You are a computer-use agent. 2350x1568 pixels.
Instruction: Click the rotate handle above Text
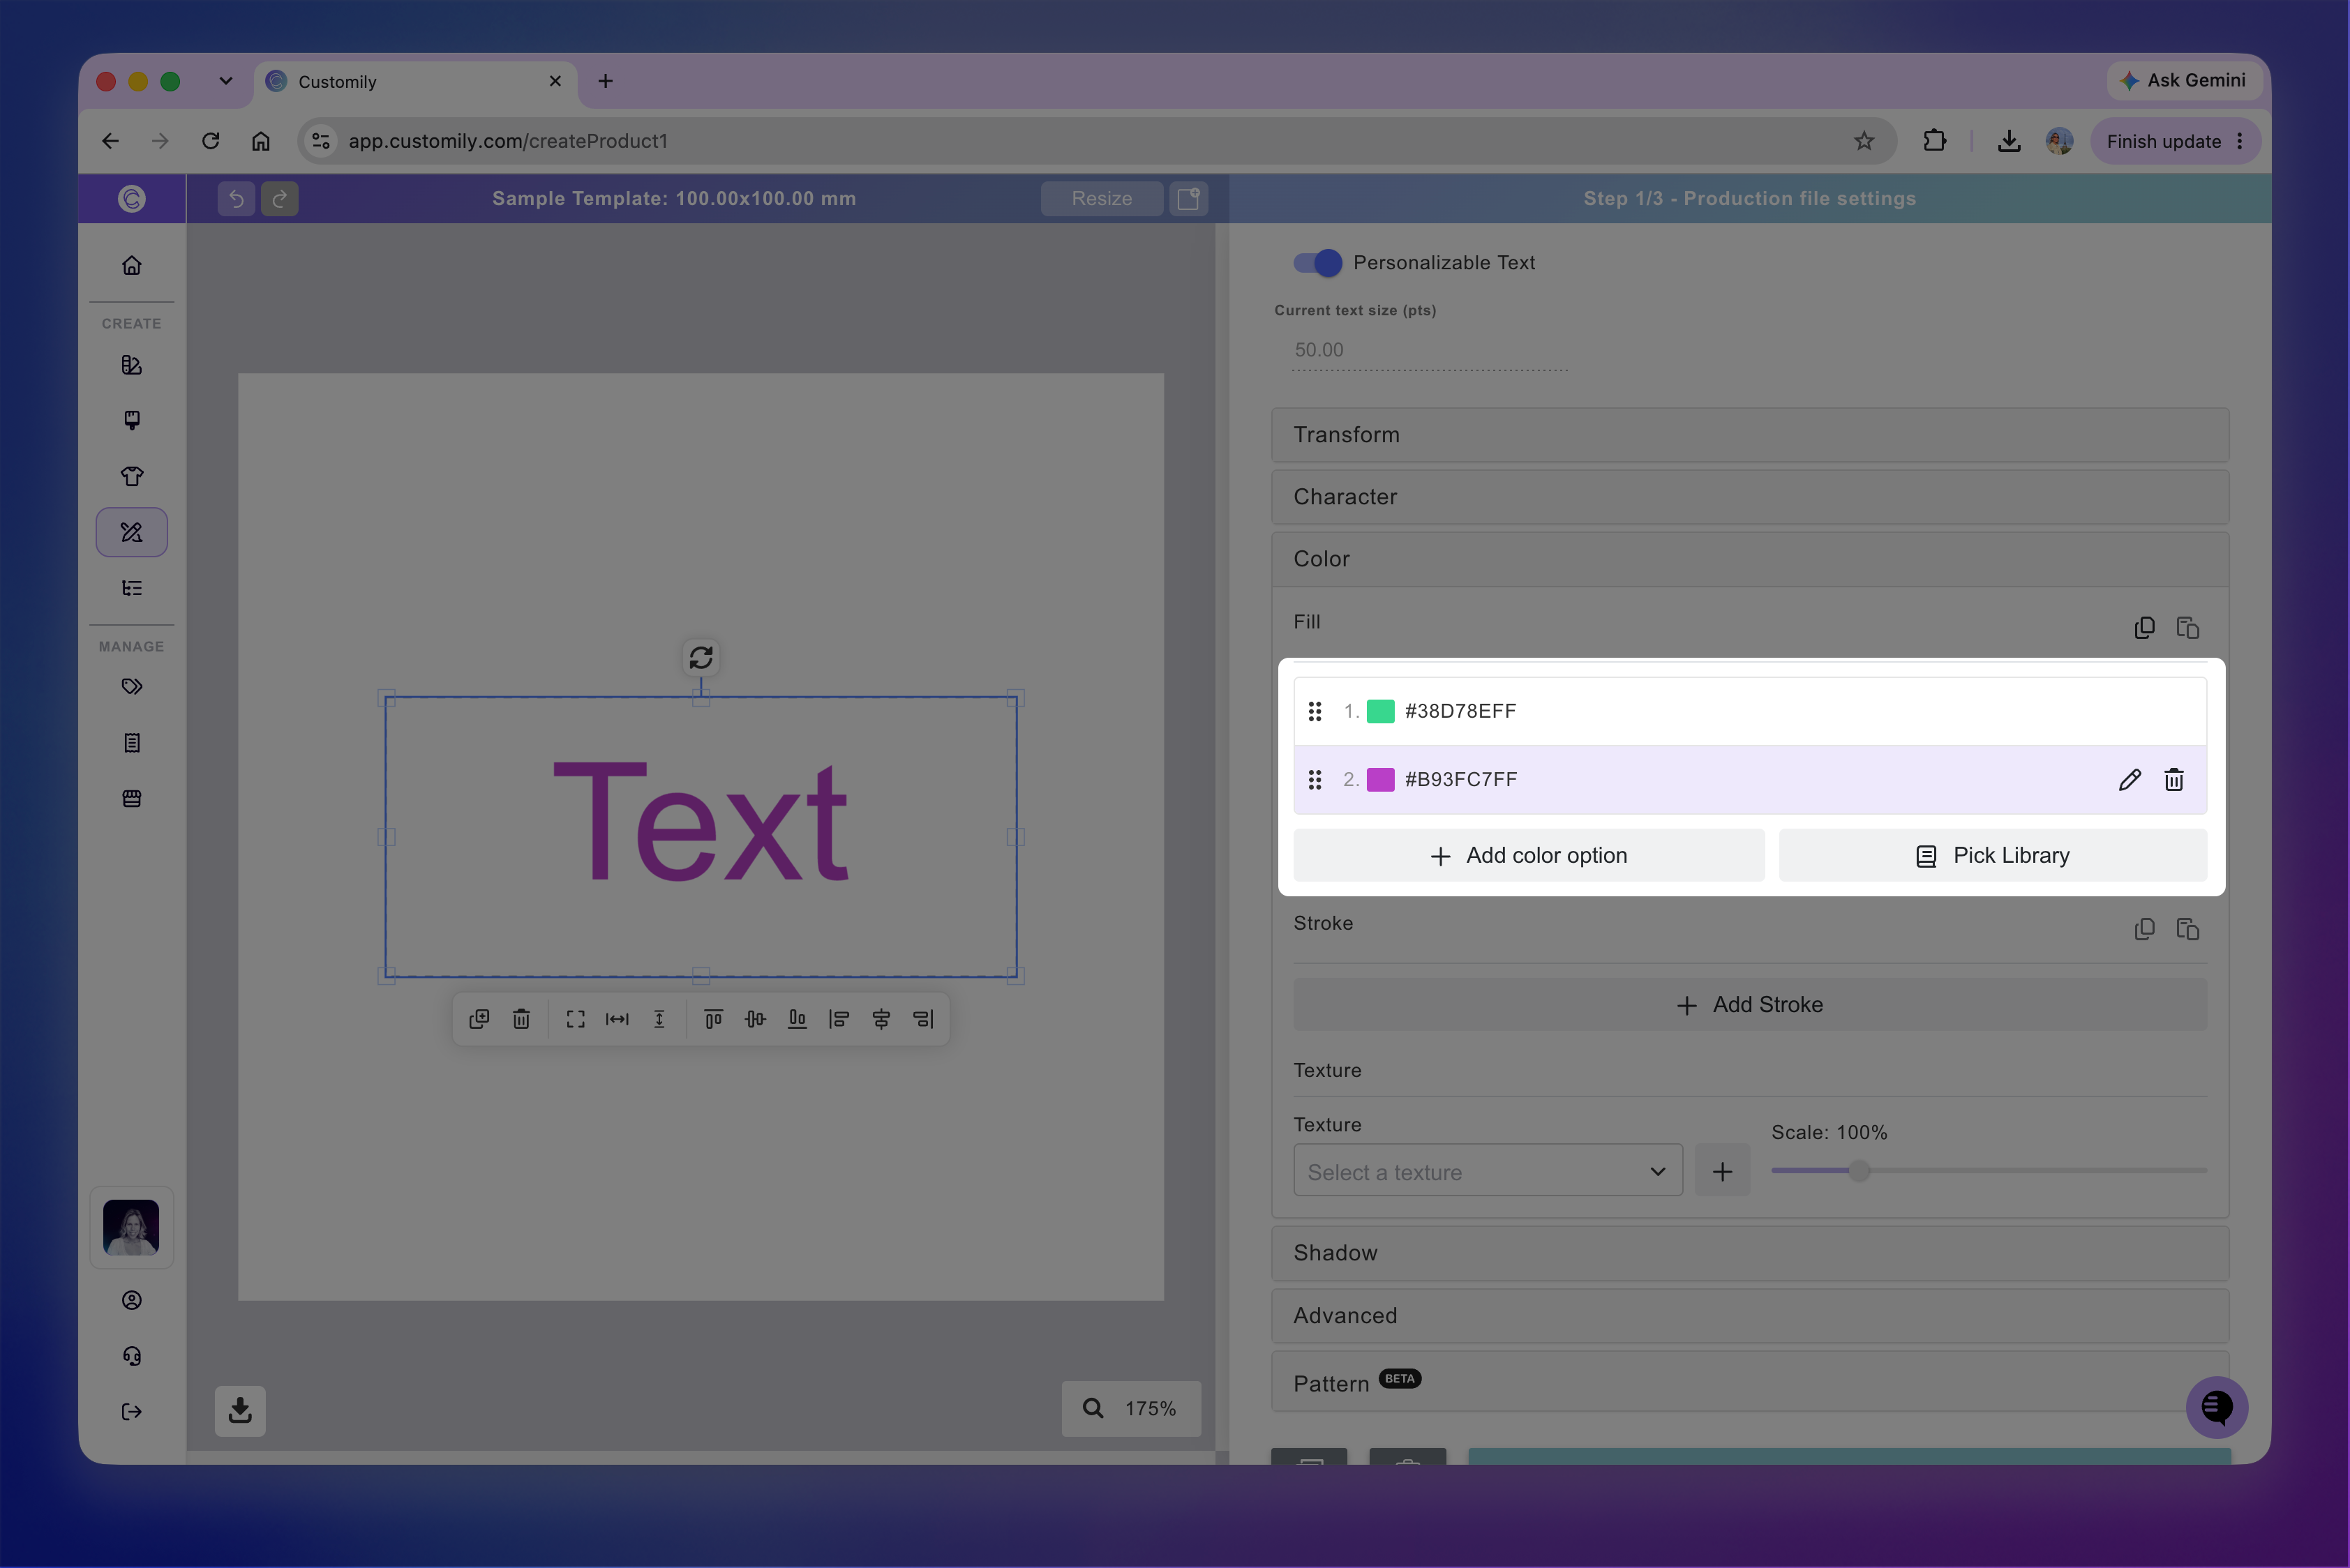click(701, 657)
